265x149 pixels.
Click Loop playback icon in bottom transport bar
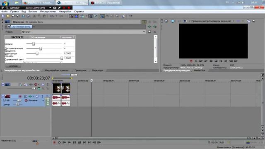(59, 142)
